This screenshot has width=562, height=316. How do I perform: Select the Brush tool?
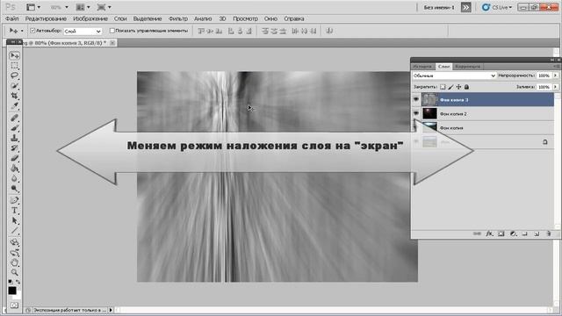[x=14, y=128]
